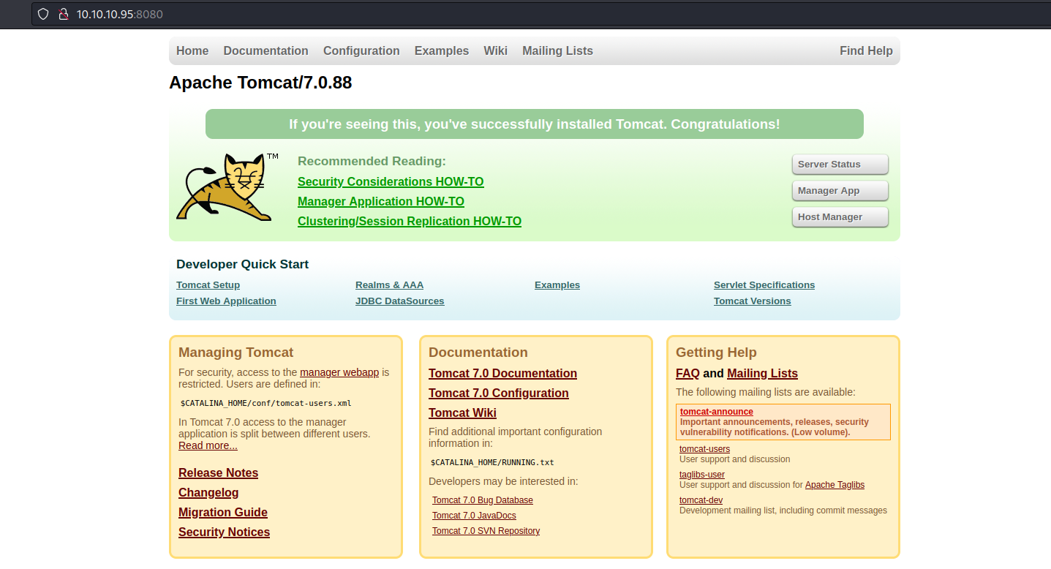Open the Servlet Specifications link
Image resolution: width=1051 pixels, height=569 pixels.
[764, 285]
